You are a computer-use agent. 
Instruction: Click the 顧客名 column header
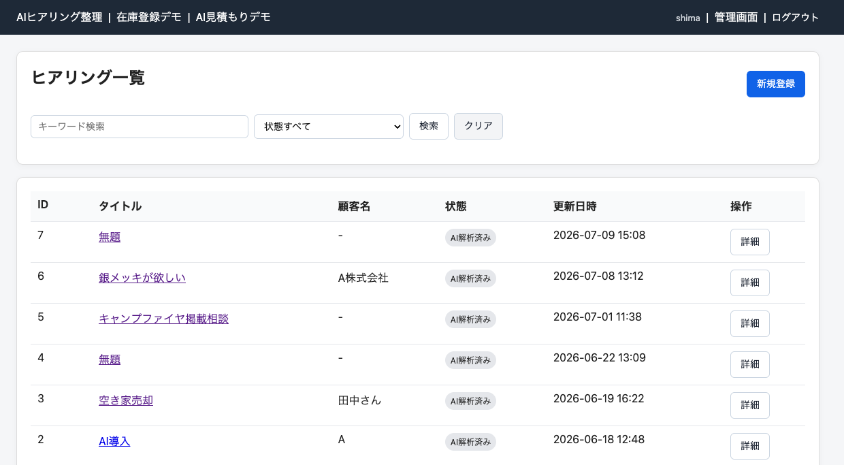(354, 206)
